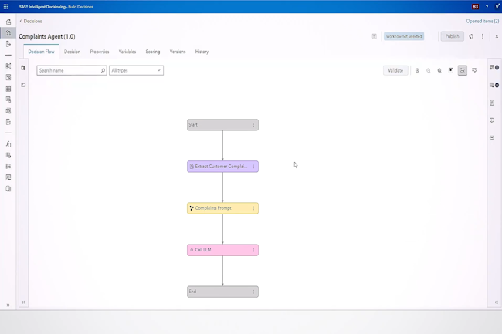Click the Search name input field

point(68,70)
